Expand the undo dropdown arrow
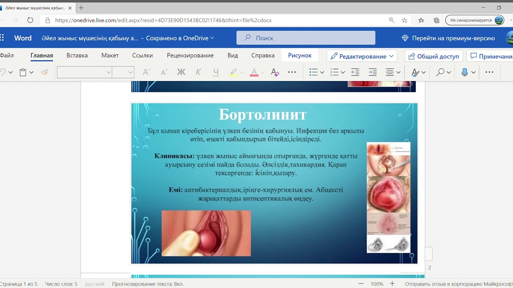This screenshot has width=513, height=288. 10,72
